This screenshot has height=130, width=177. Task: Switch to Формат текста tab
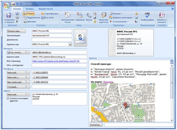coord(46,9)
